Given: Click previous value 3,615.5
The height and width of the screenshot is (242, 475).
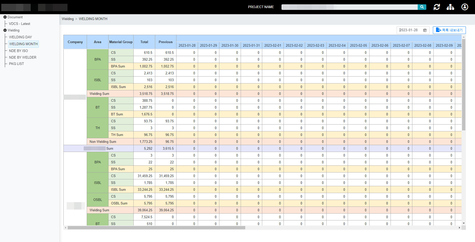Looking at the screenshot, I should tap(168, 148).
